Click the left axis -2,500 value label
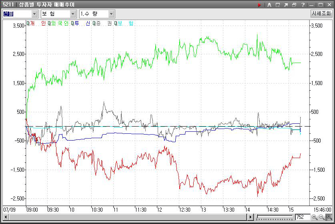 (x=17, y=198)
